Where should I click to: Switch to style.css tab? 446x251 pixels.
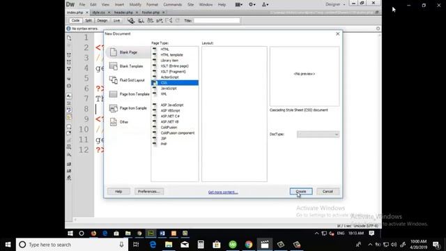click(99, 13)
